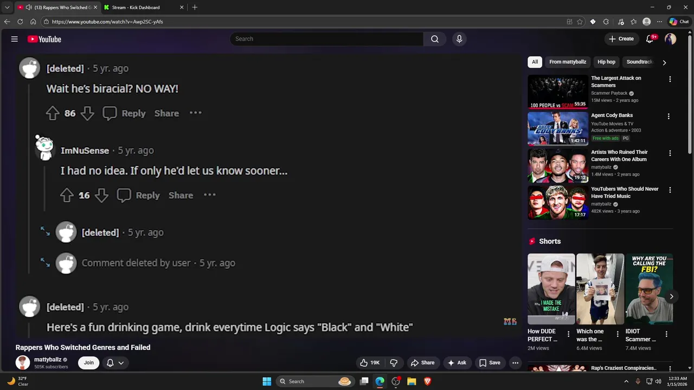
Task: Open the browser favorites list
Action: 633,22
